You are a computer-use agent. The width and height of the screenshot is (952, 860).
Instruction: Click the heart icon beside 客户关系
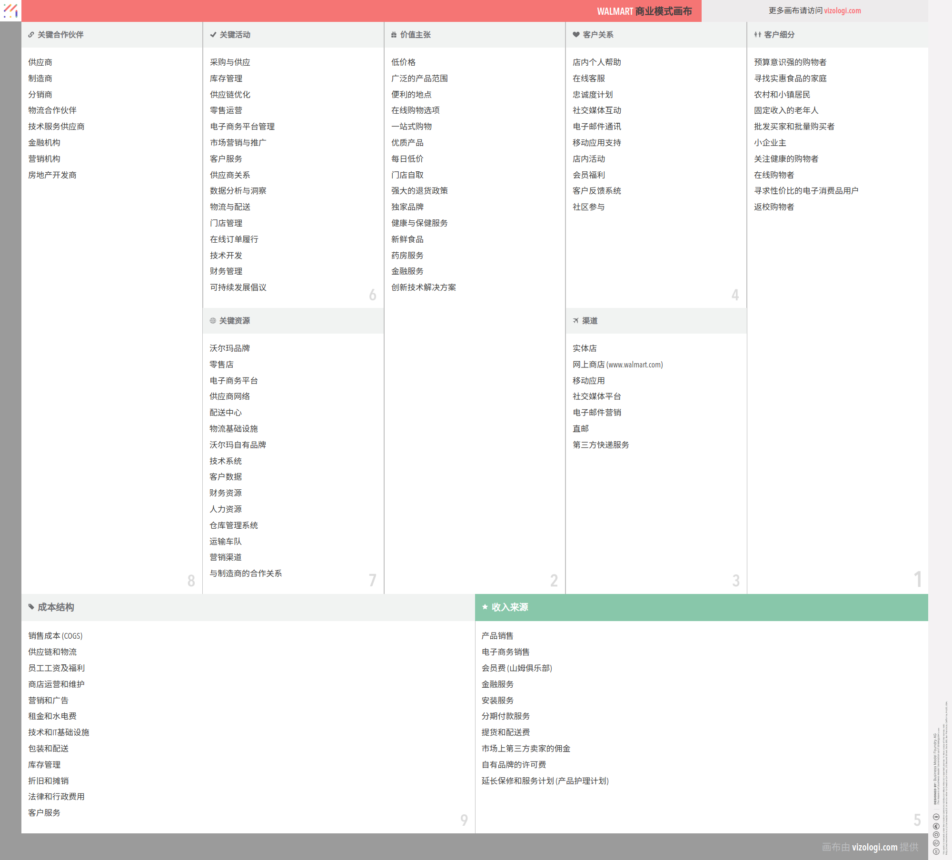576,35
